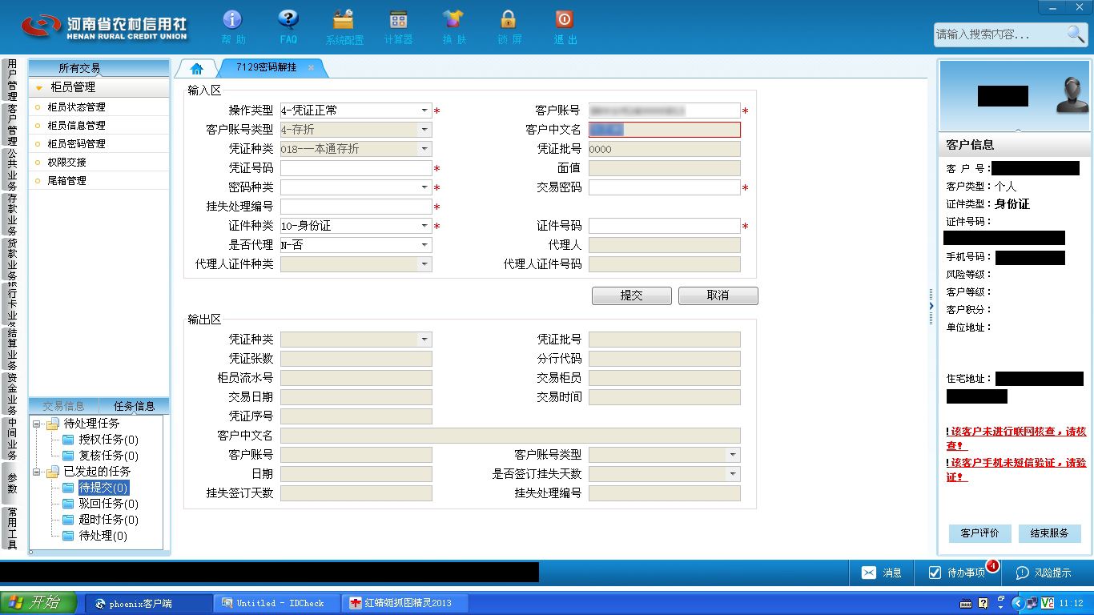Select 贷款业务 side tab
The width and height of the screenshot is (1094, 615).
[x=12, y=259]
